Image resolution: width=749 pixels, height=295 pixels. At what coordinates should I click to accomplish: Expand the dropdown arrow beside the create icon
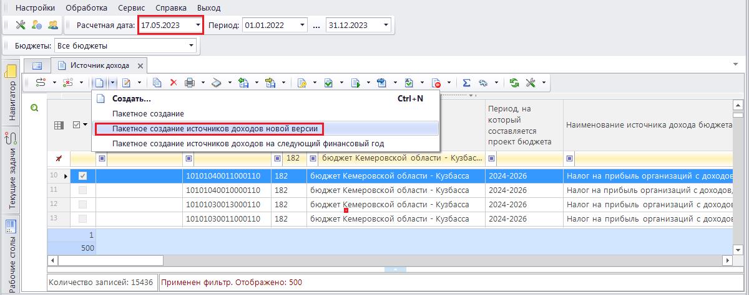click(112, 82)
